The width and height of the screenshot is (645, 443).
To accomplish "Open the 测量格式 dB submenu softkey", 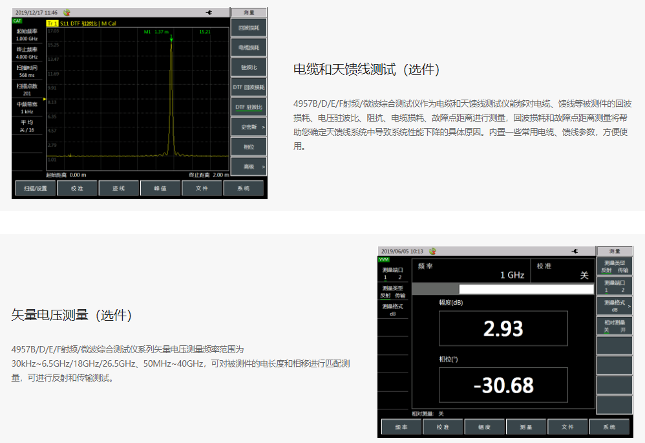I will click(613, 306).
